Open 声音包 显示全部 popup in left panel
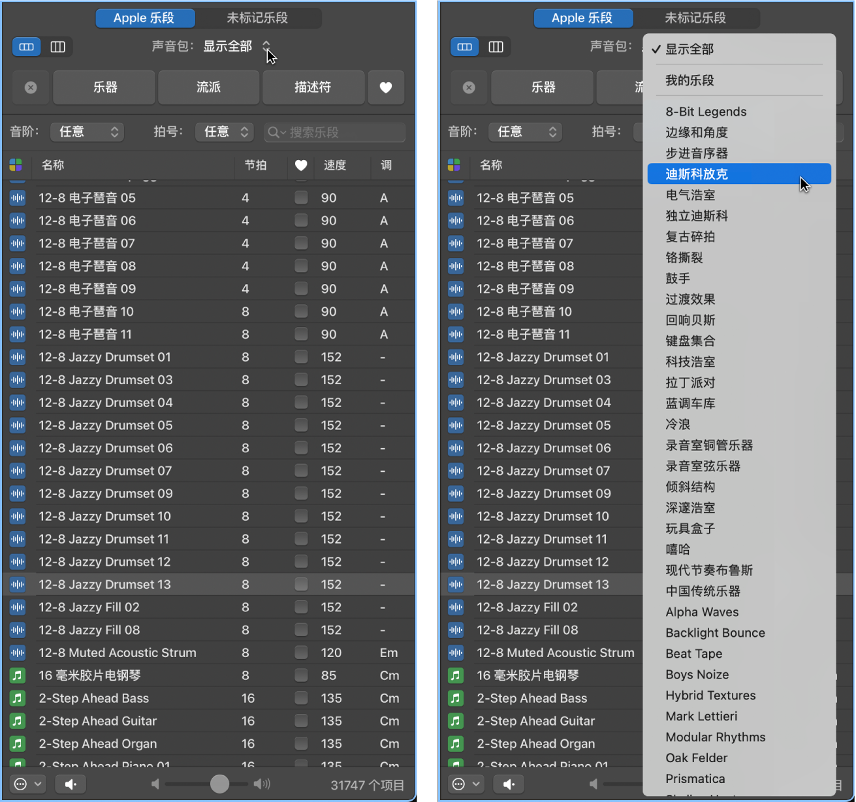The image size is (856, 802). tap(236, 46)
